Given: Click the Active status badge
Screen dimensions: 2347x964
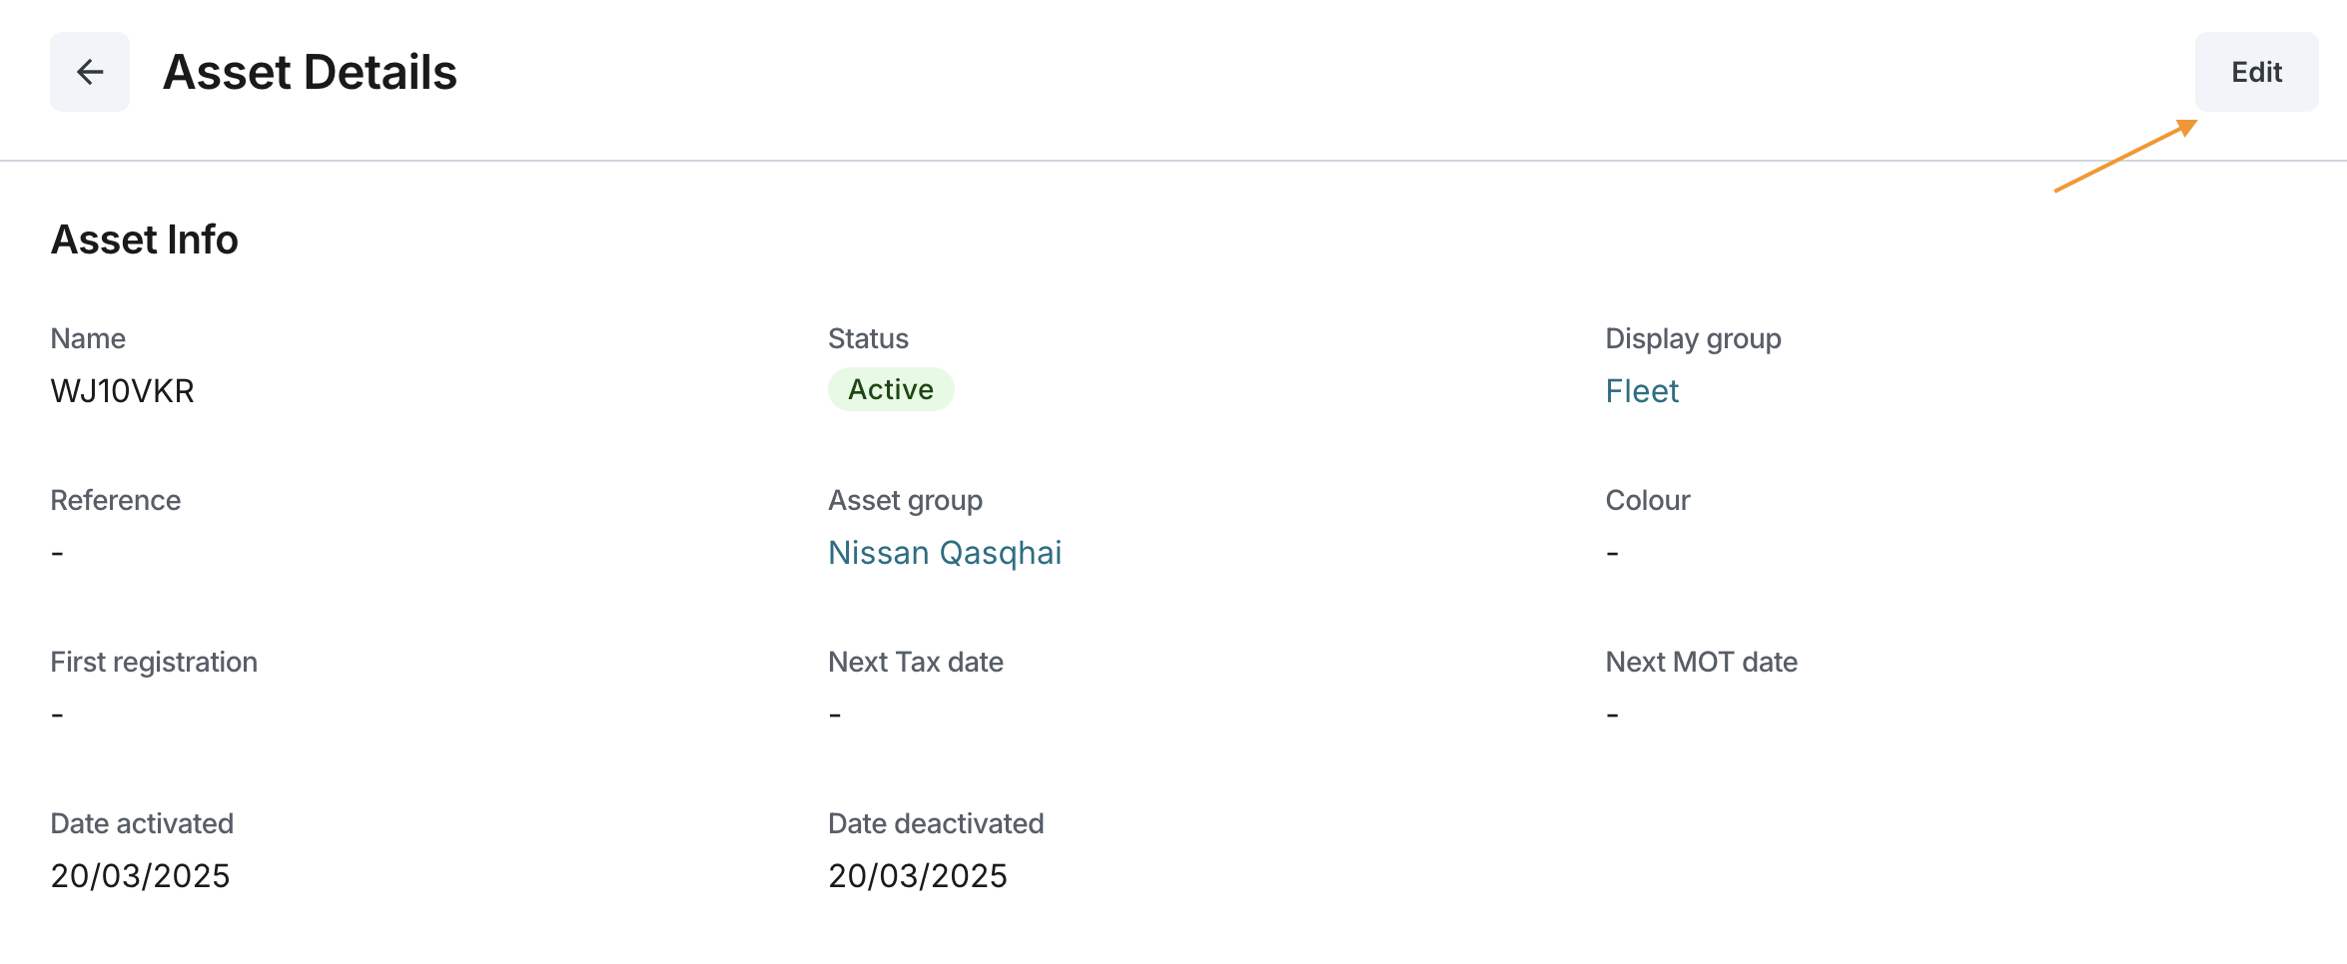Looking at the screenshot, I should coord(890,389).
